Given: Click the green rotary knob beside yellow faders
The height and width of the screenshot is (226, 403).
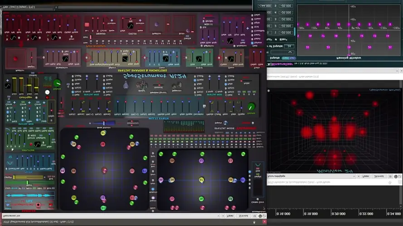Looking at the screenshot, I should coord(57,83).
